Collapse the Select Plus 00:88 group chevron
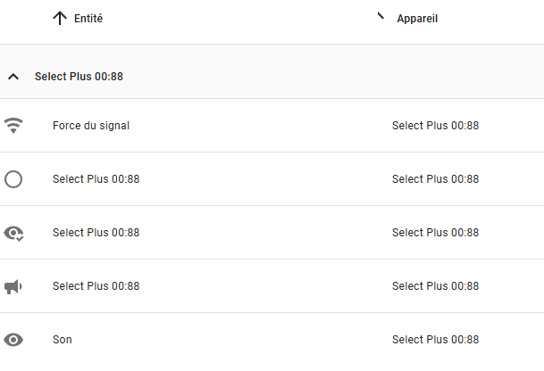Screen dimensions: 544x371 point(13,77)
